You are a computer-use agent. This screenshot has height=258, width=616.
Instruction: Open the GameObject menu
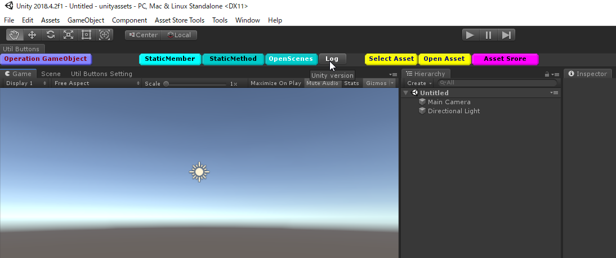(x=86, y=20)
